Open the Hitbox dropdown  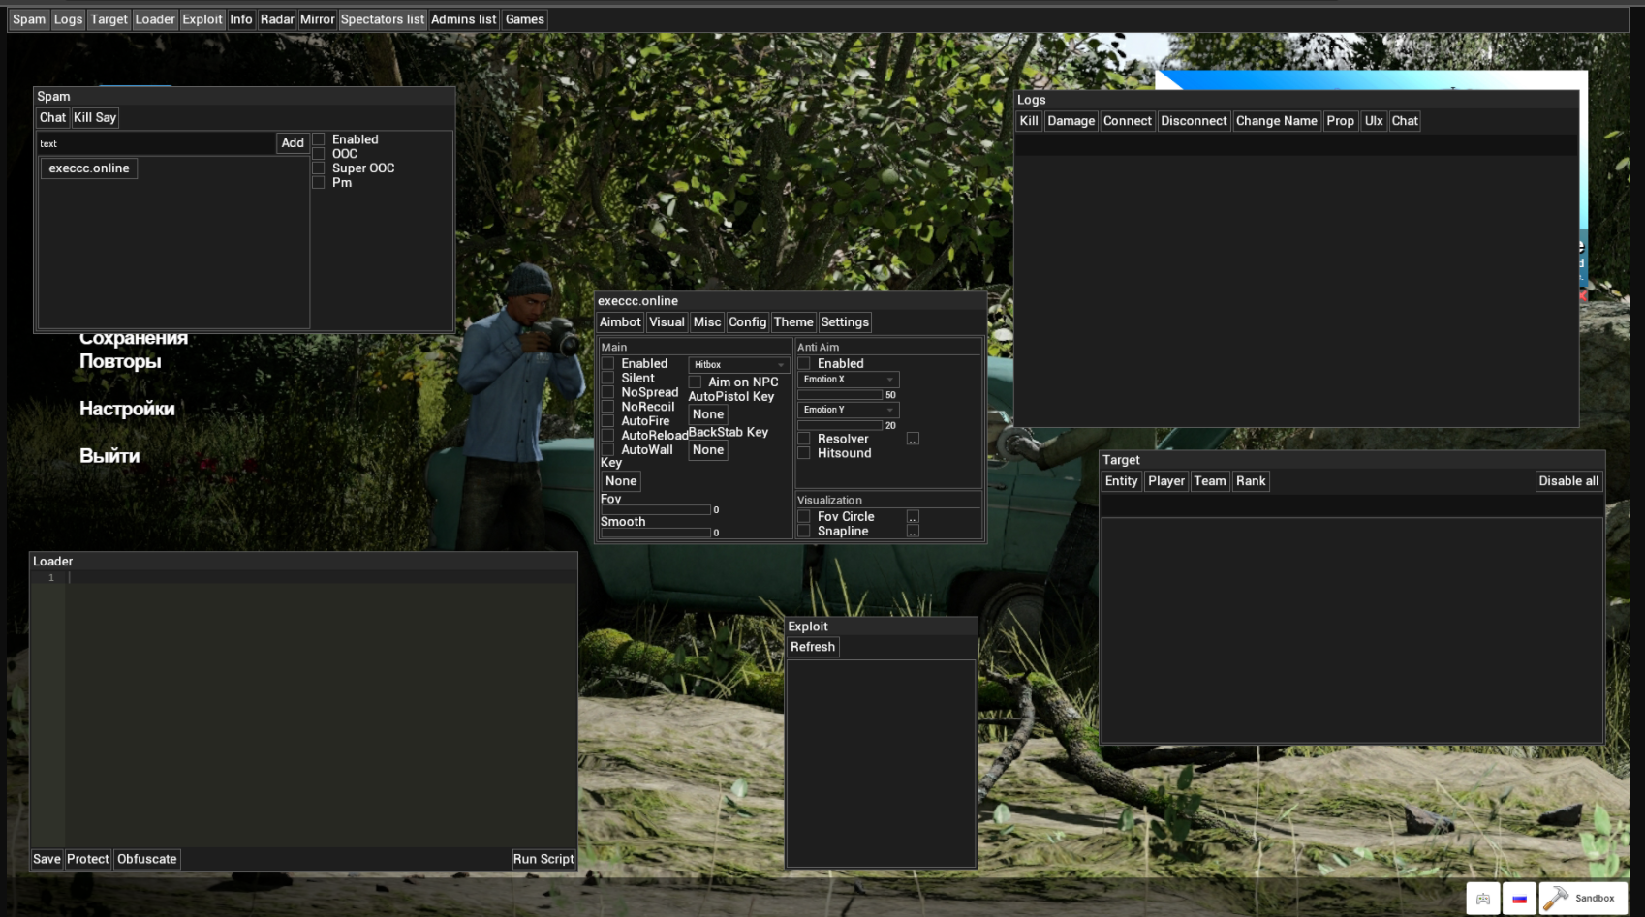[x=738, y=364]
